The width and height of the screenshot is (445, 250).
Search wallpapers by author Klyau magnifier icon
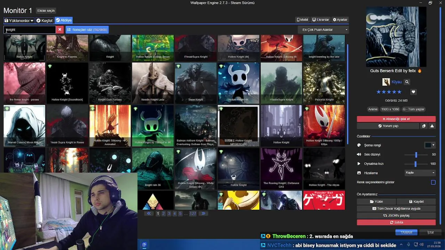[407, 82]
